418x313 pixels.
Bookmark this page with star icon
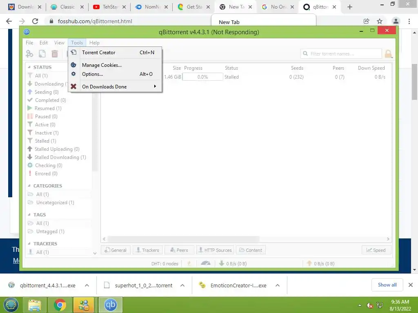point(380,21)
